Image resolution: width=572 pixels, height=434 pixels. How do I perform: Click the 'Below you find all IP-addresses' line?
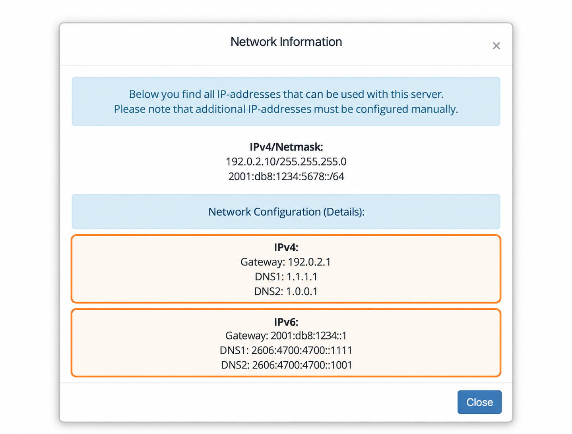pos(286,94)
